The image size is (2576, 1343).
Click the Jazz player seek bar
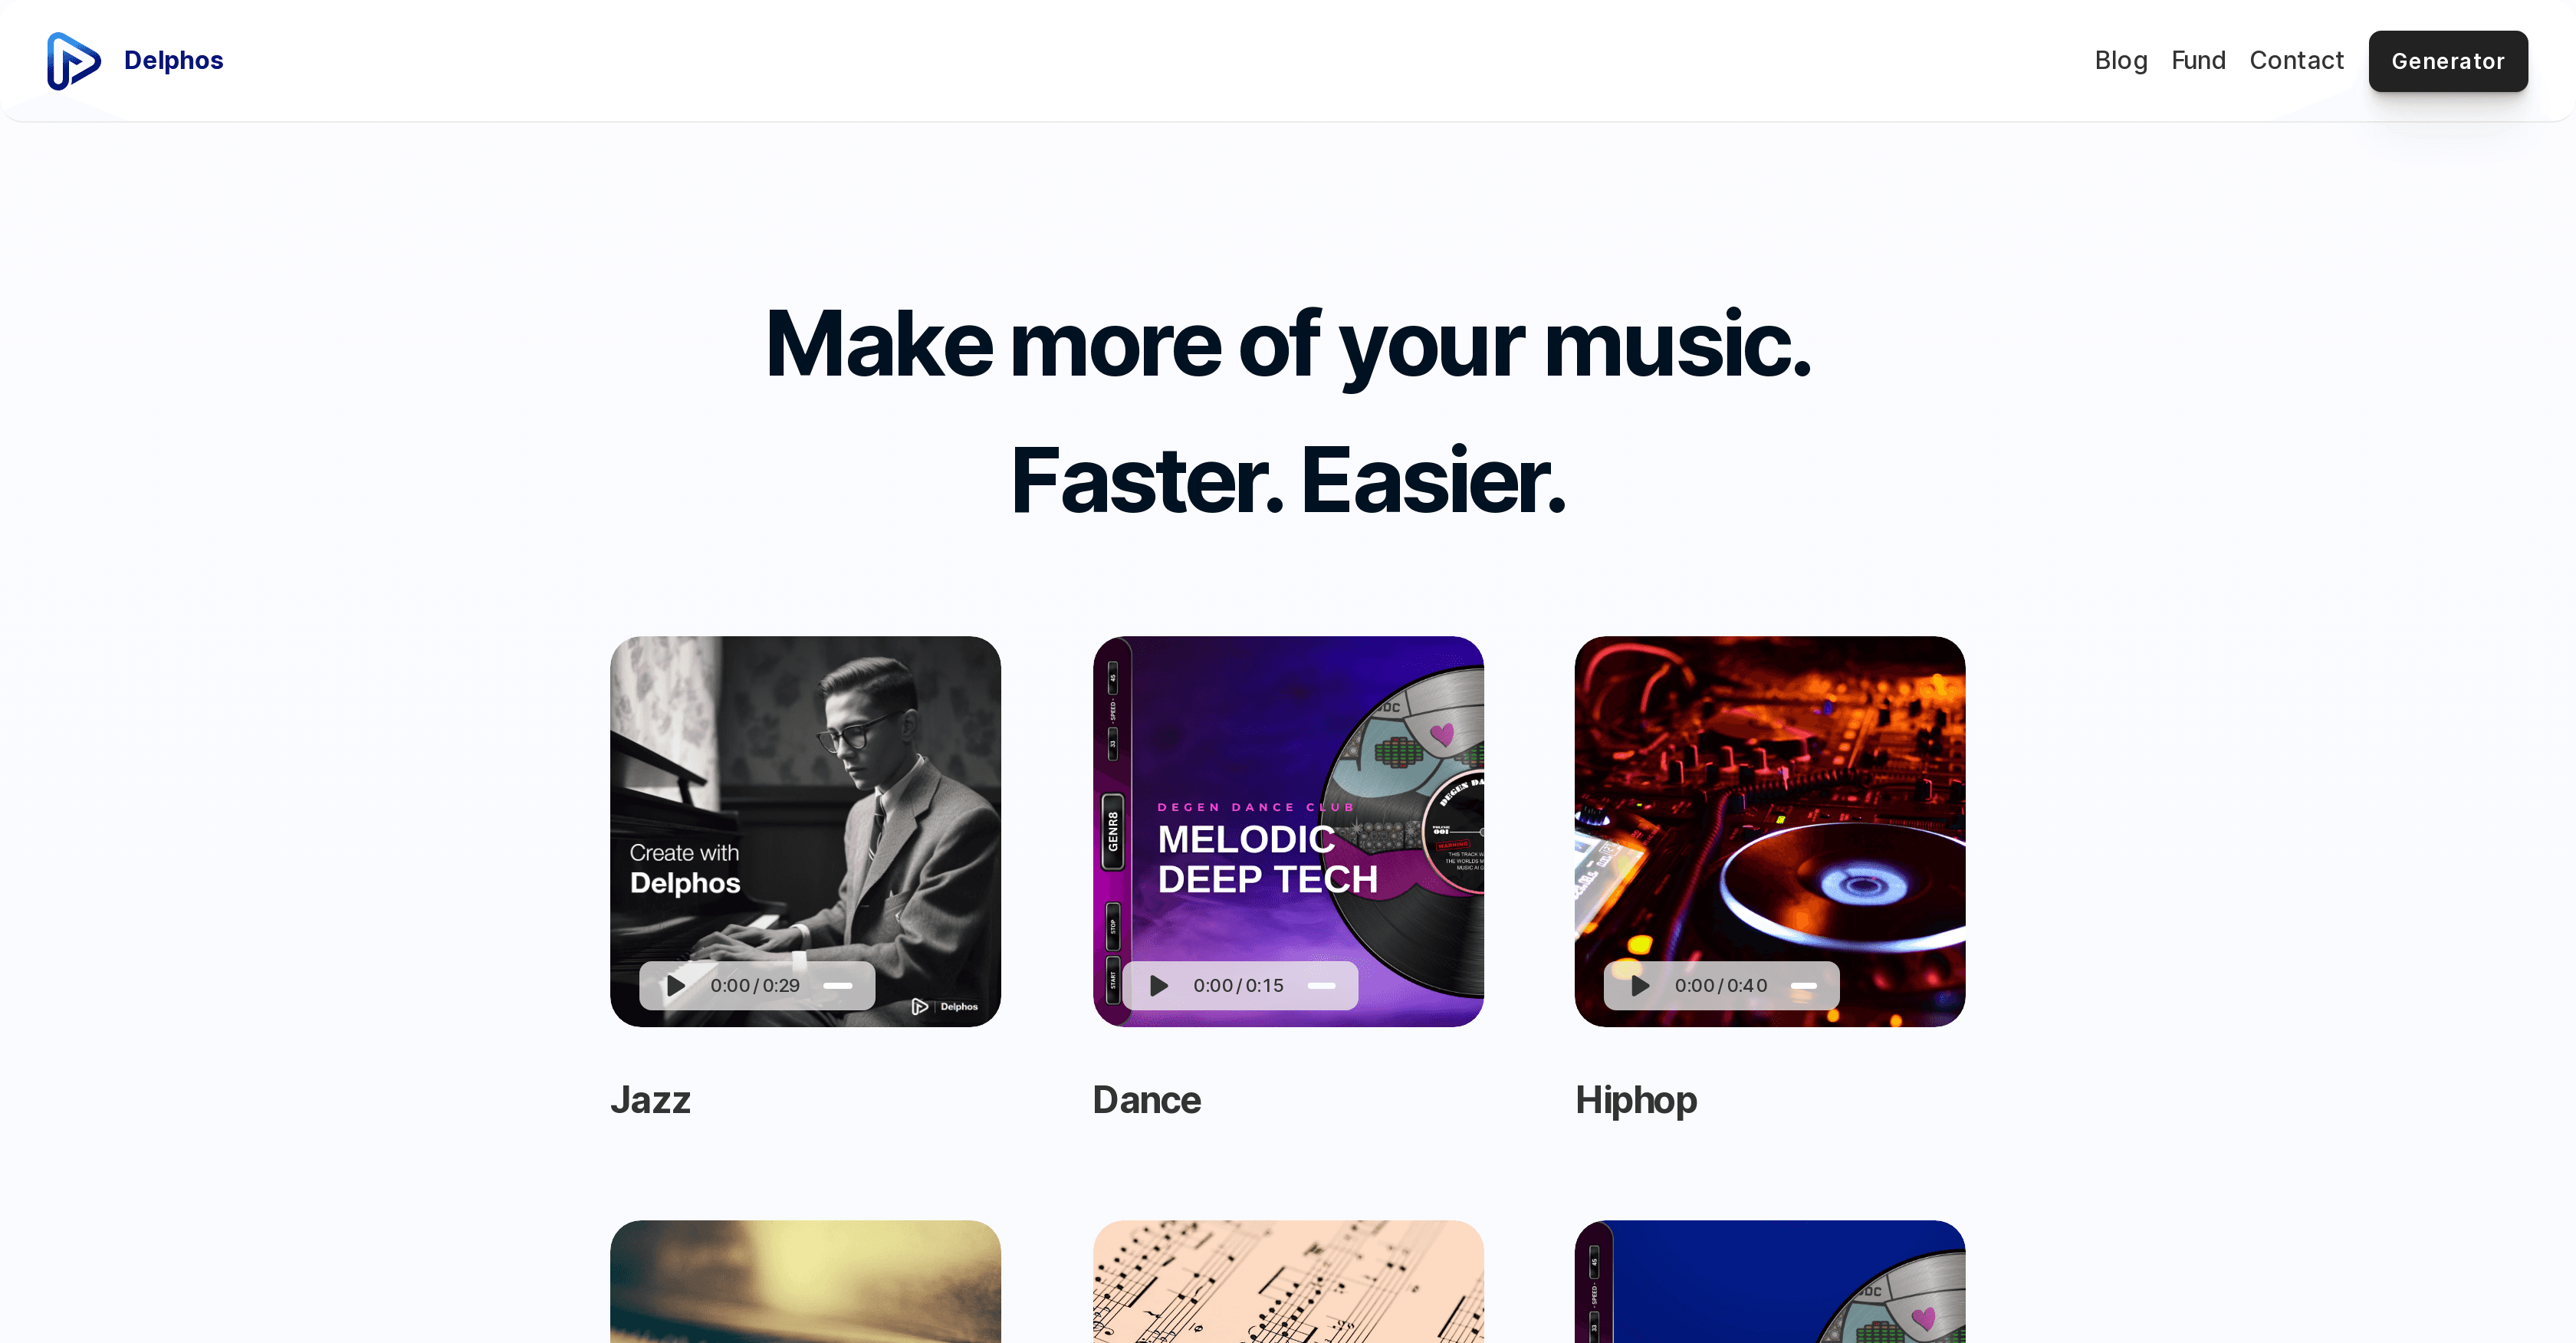coord(838,986)
